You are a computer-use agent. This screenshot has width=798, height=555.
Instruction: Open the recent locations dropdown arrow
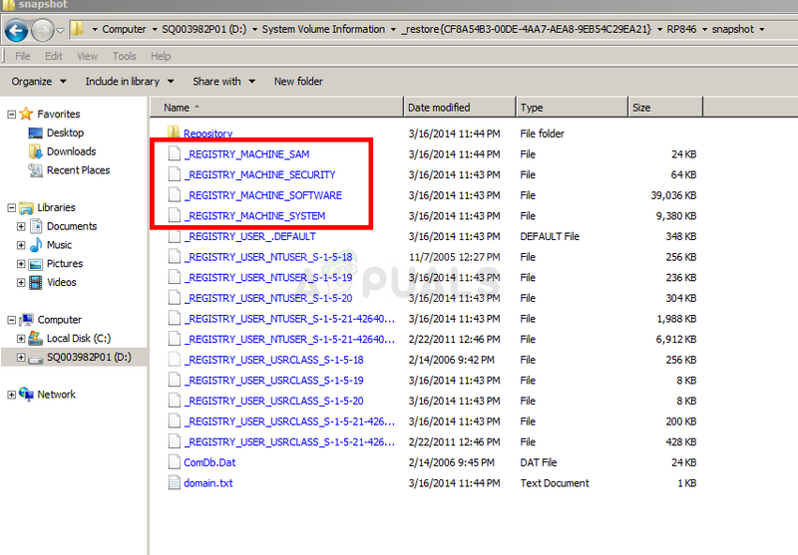coord(60,31)
